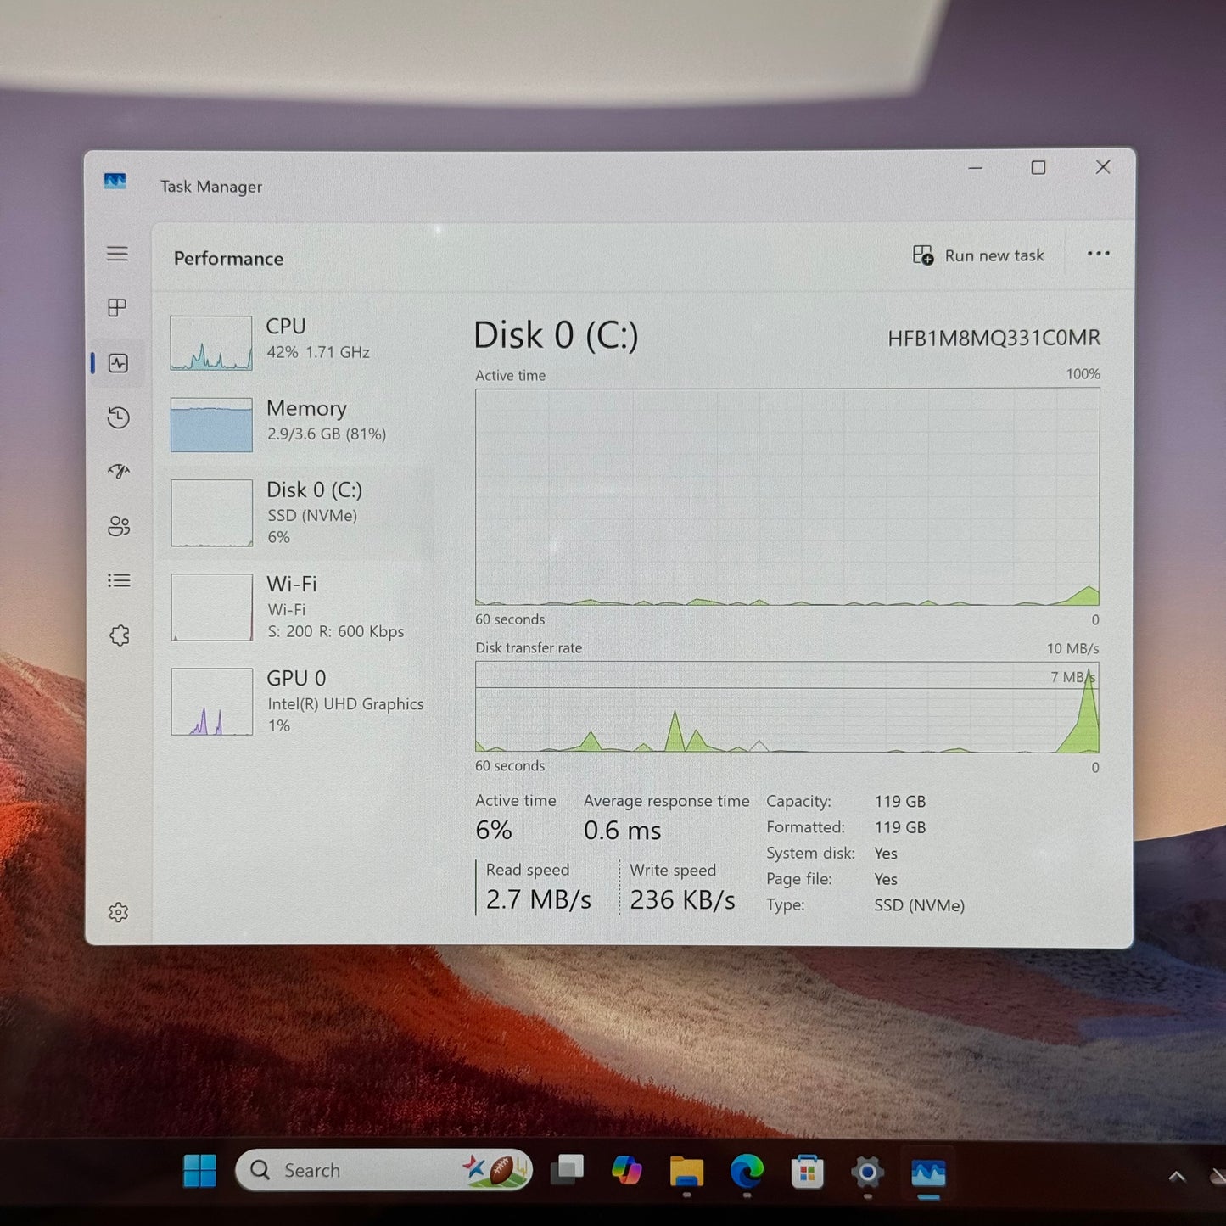Click the GPU 0 mini graph thumbnail

tap(212, 701)
